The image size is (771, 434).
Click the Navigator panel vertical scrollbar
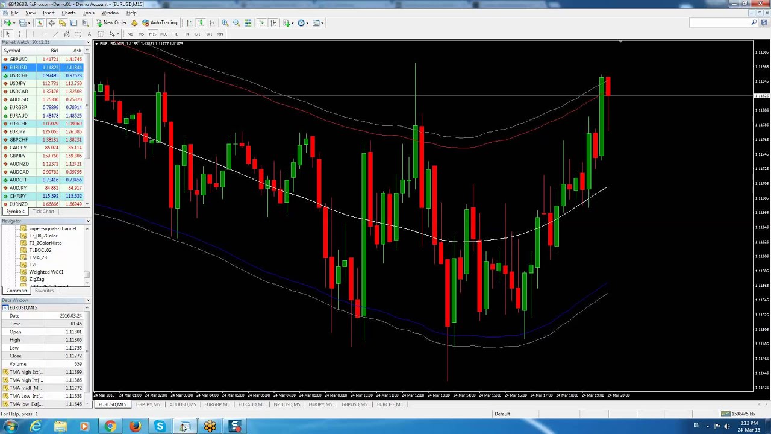tap(88, 256)
